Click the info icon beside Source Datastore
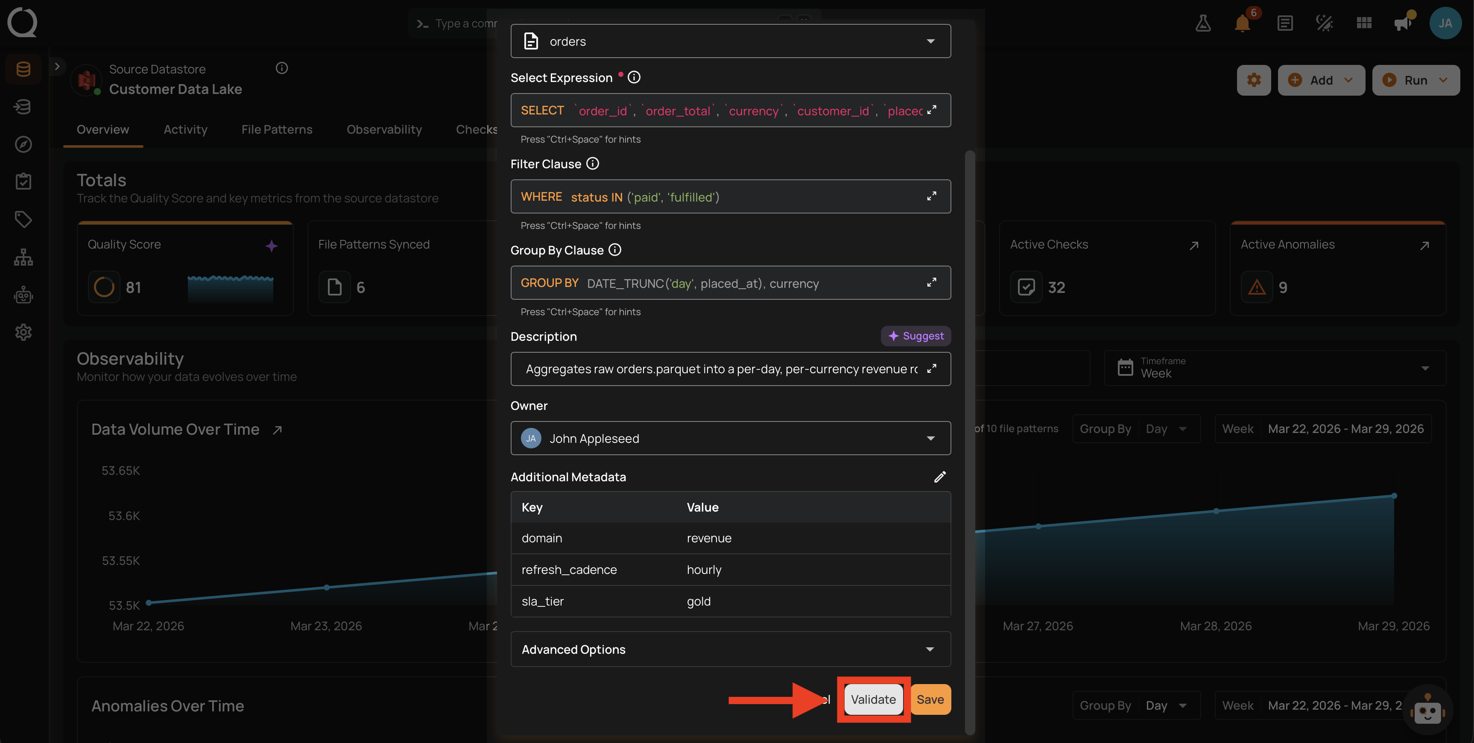The width and height of the screenshot is (1474, 743). [281, 68]
